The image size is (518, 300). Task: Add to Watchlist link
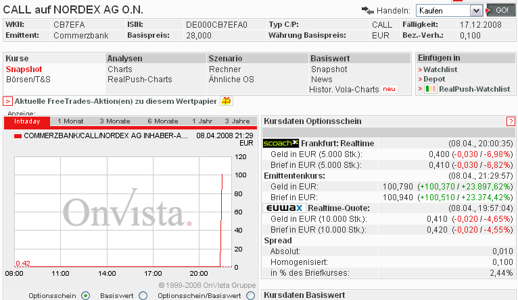440,70
